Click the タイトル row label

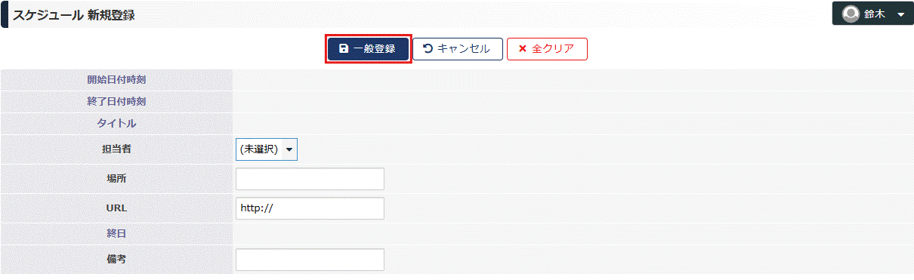coord(116,123)
